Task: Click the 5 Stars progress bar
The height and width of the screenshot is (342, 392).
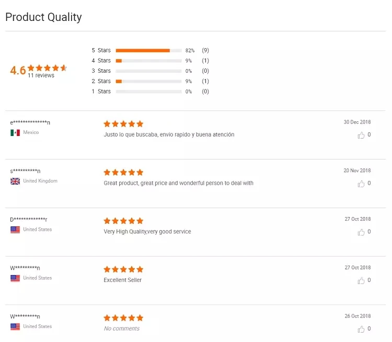Action: click(x=148, y=51)
